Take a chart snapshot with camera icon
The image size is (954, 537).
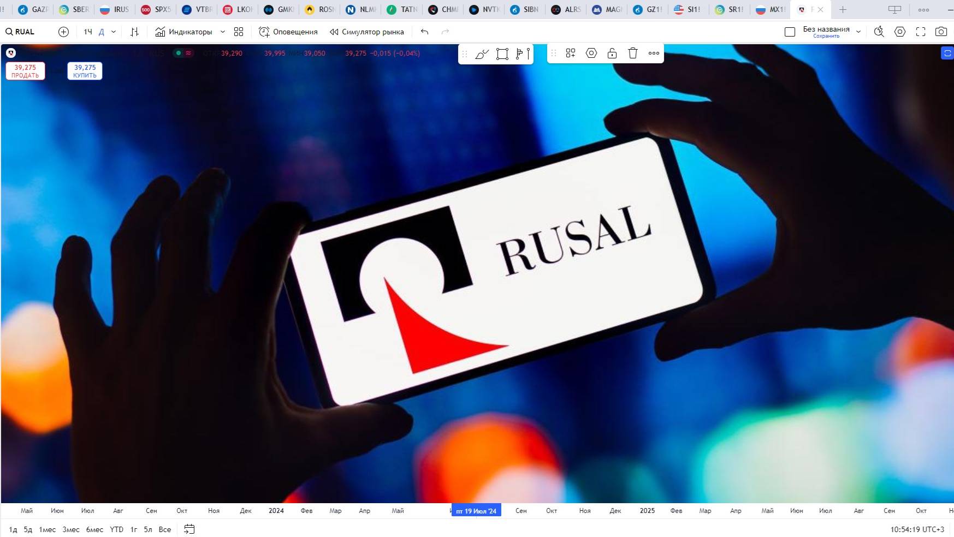point(941,32)
